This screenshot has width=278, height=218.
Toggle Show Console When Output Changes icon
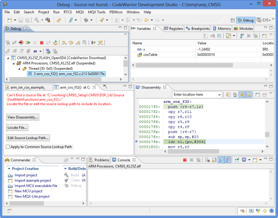pos(221,160)
